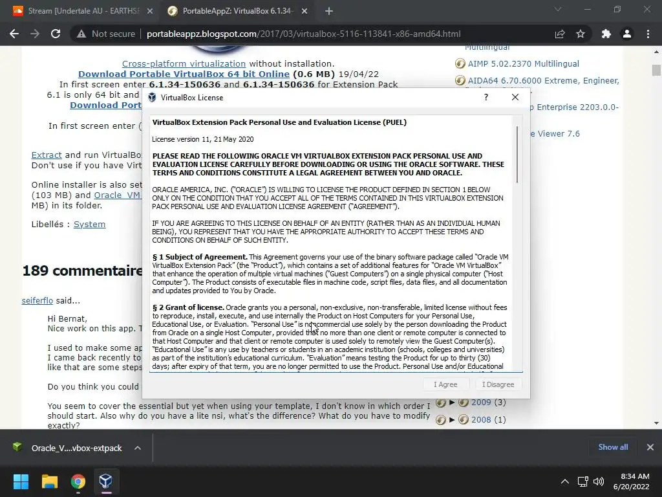The width and height of the screenshot is (662, 497).
Task: Click the address bar URL field
Action: click(303, 34)
